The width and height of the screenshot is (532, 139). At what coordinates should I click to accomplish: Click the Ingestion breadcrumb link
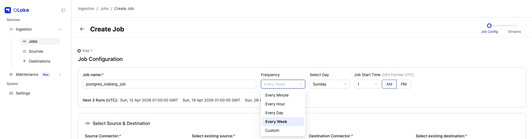[x=86, y=9]
